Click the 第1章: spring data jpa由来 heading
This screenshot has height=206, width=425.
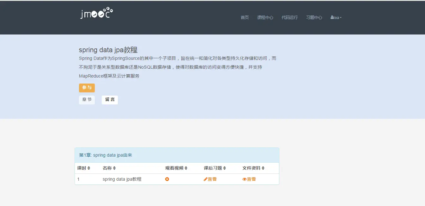[106, 155]
